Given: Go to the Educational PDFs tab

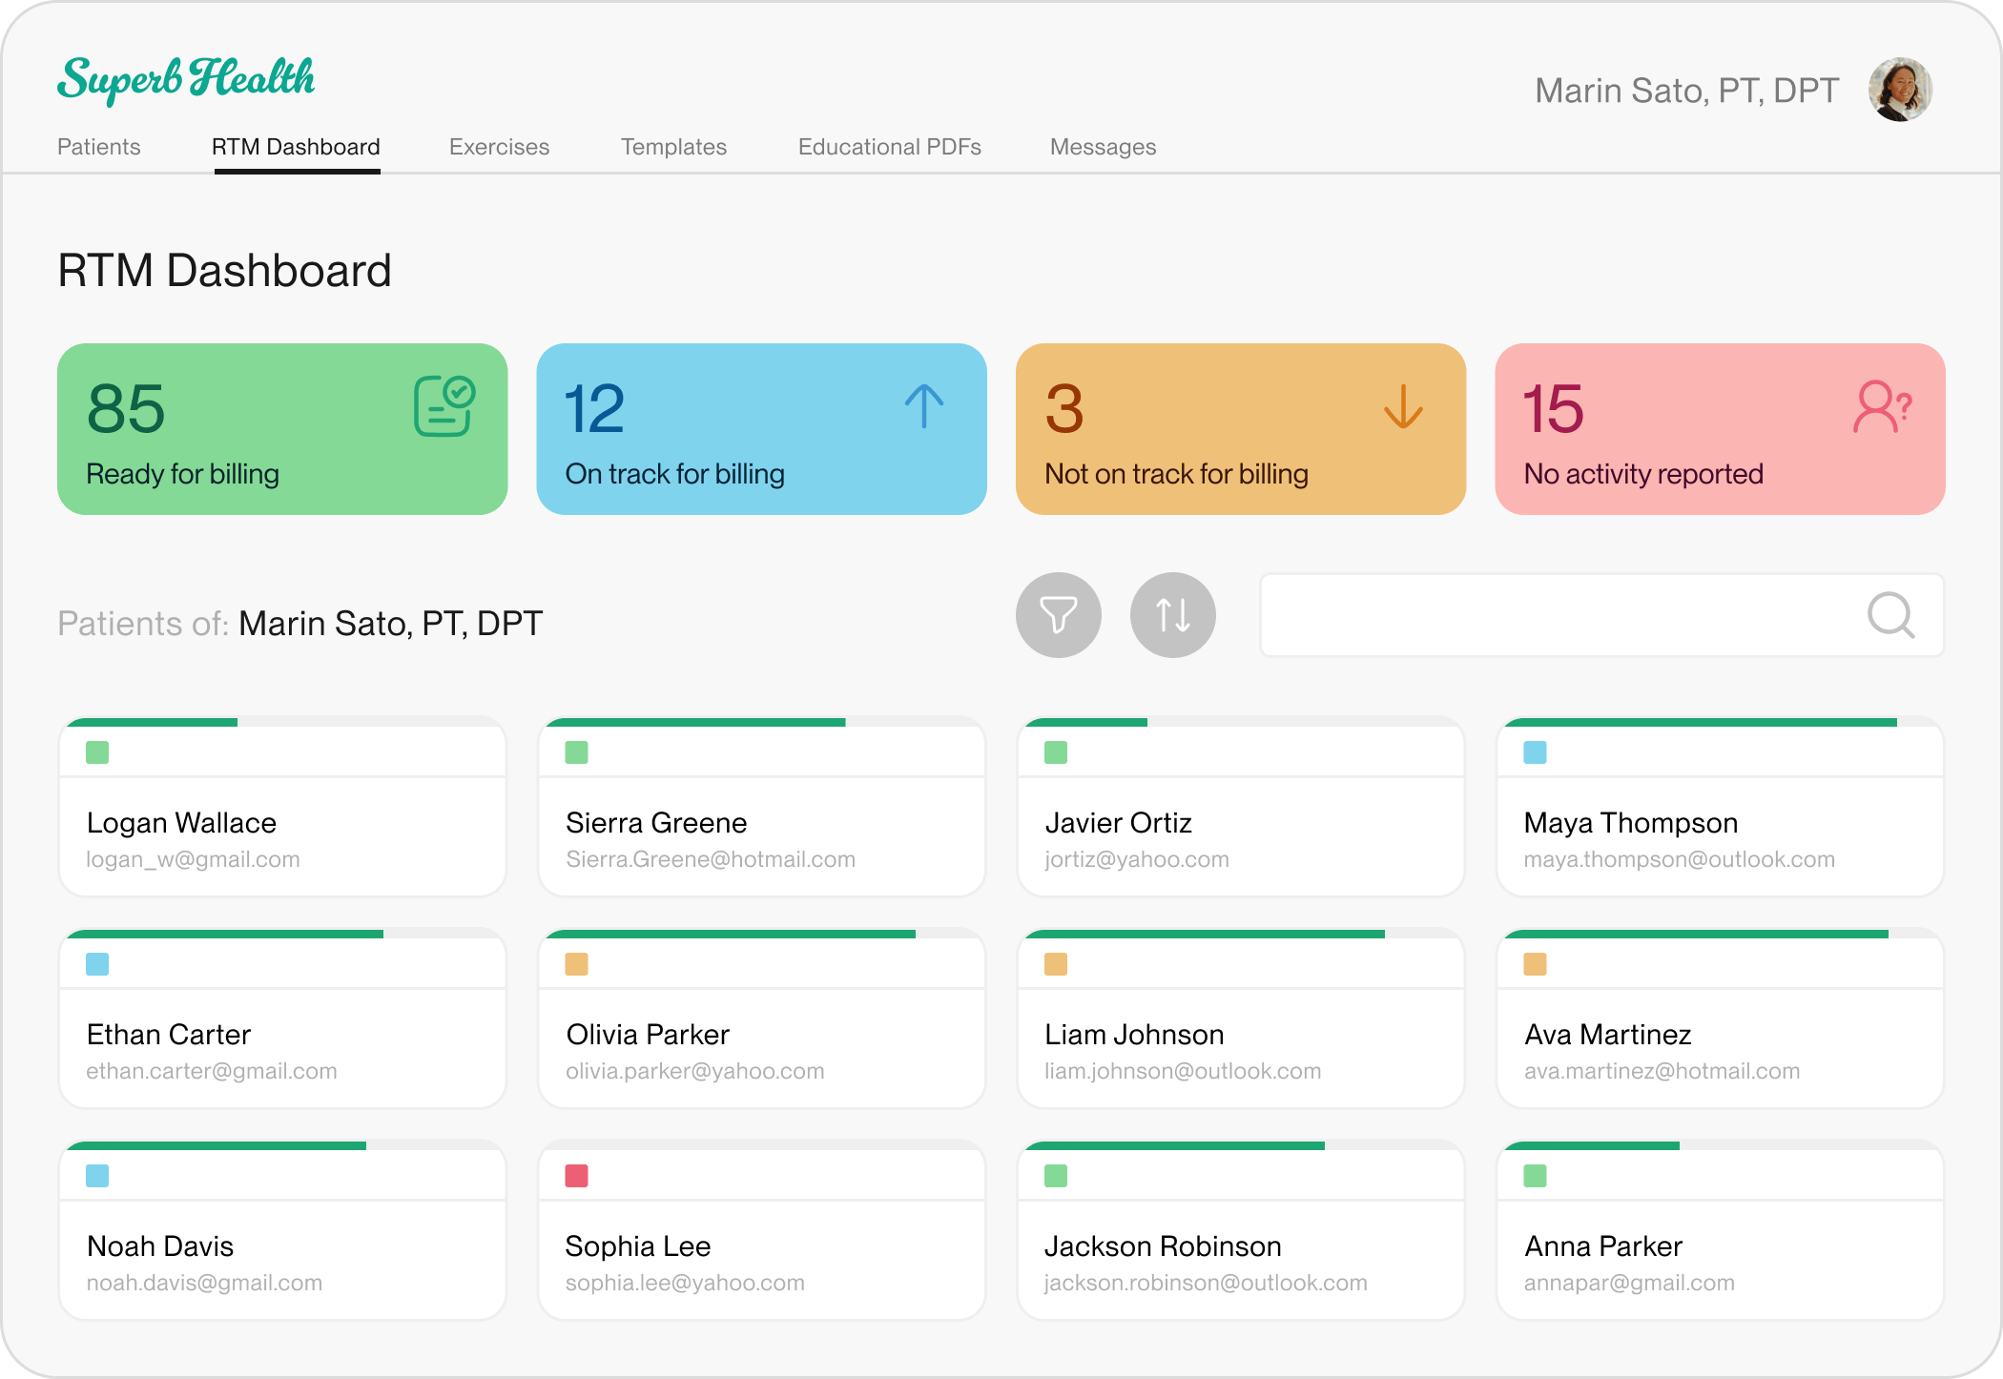Looking at the screenshot, I should click(x=889, y=147).
